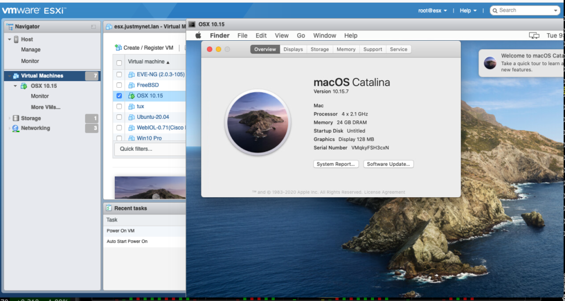The height and width of the screenshot is (301, 565).
Task: Check the Win10 Pro VM checkbox
Action: [119, 138]
